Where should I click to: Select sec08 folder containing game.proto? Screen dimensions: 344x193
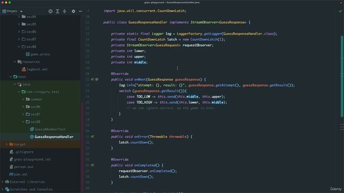coord(29,47)
